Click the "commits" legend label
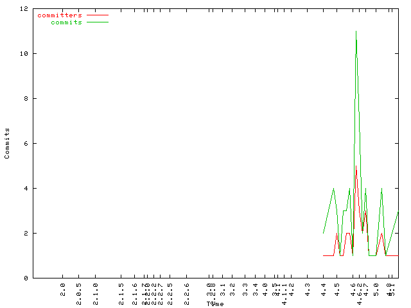Screen dimensions: 411x308 [66, 22]
